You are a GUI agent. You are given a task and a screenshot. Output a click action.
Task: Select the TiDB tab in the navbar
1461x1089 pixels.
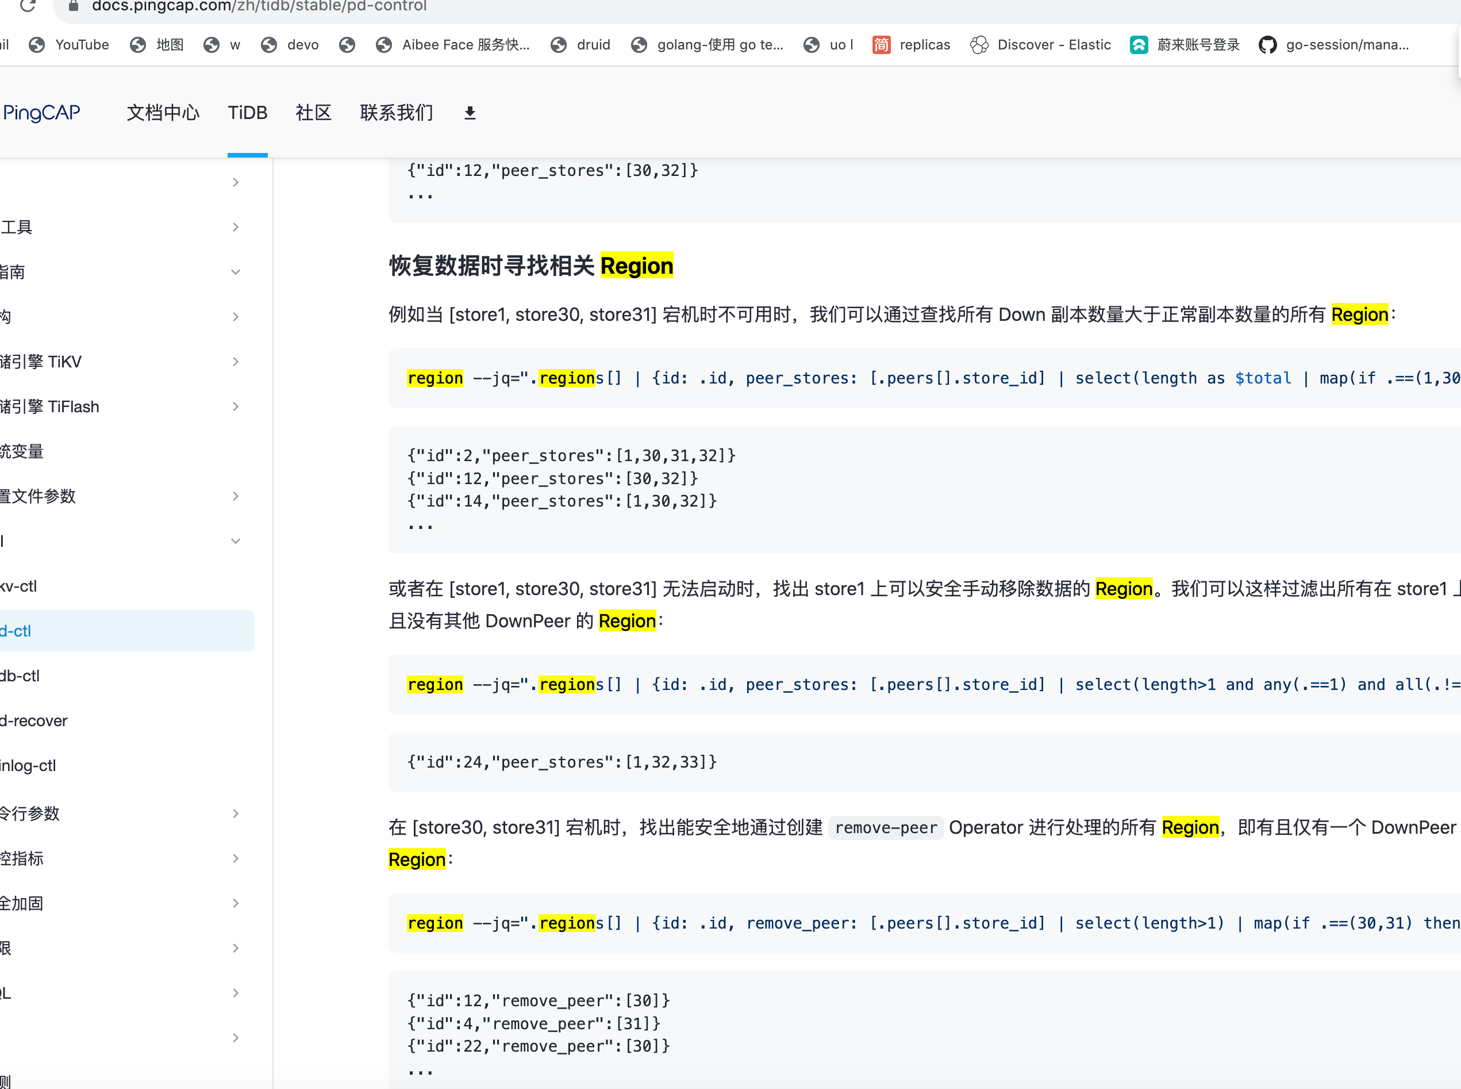[x=247, y=113]
